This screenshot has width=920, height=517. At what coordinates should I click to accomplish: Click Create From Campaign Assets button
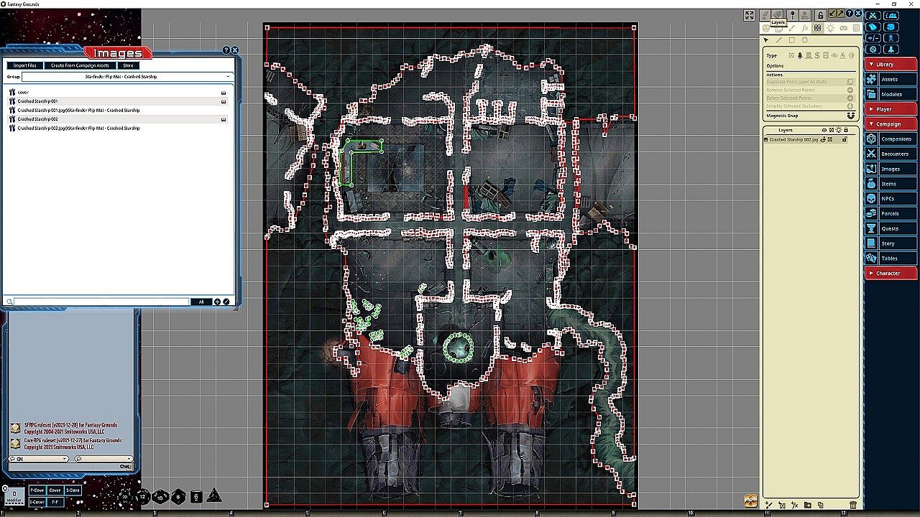(x=80, y=65)
